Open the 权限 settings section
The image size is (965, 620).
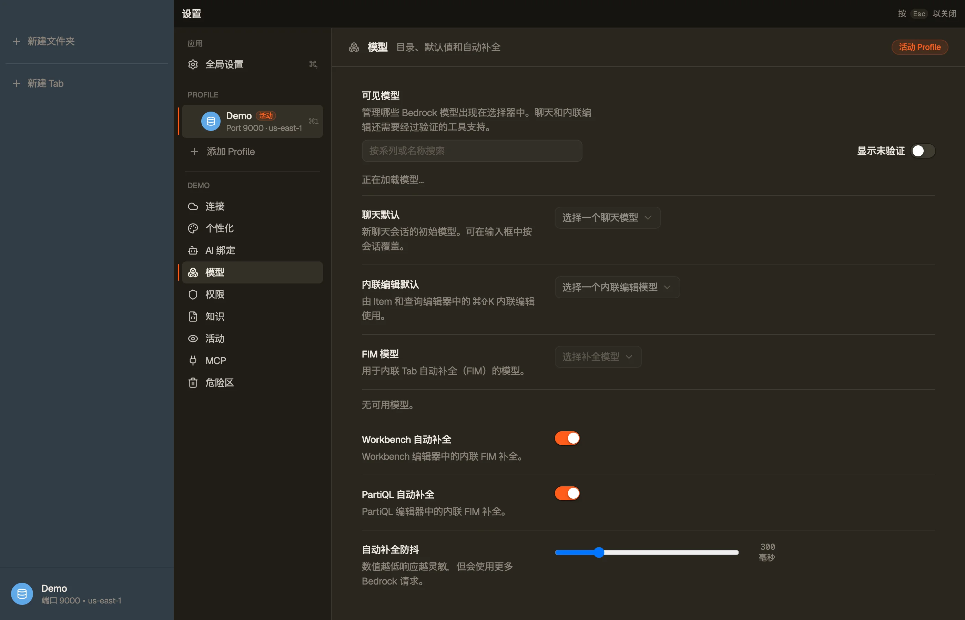[253, 295]
